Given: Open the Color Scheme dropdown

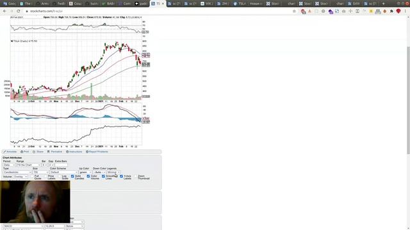Looking at the screenshot, I should coord(64,172).
